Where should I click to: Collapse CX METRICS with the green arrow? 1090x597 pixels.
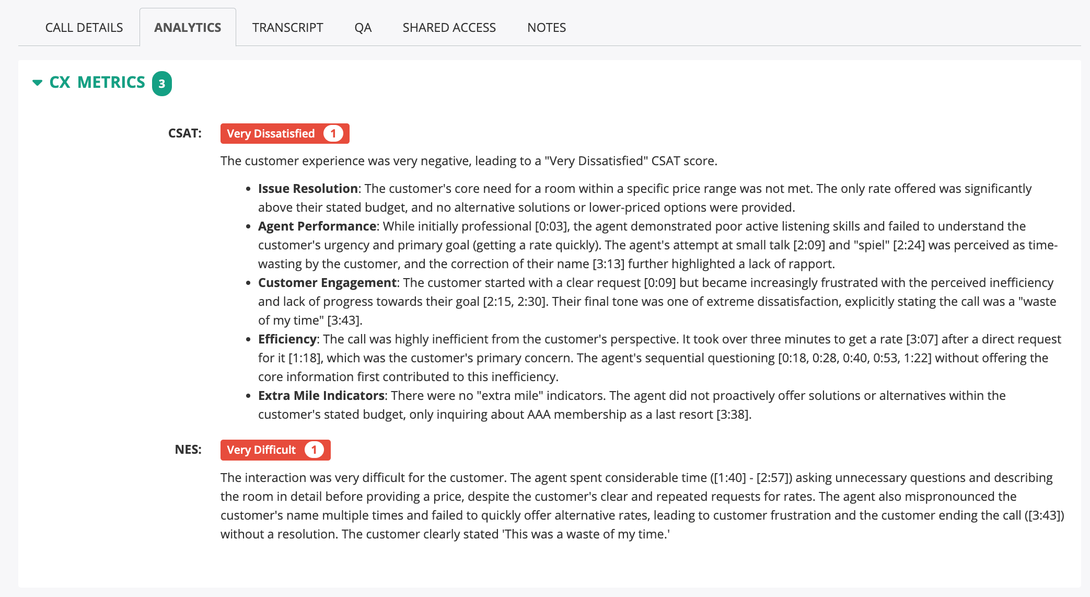(37, 83)
